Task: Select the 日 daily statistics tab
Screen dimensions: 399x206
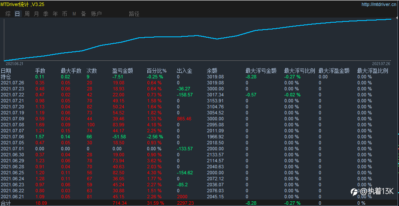Action: [17, 14]
